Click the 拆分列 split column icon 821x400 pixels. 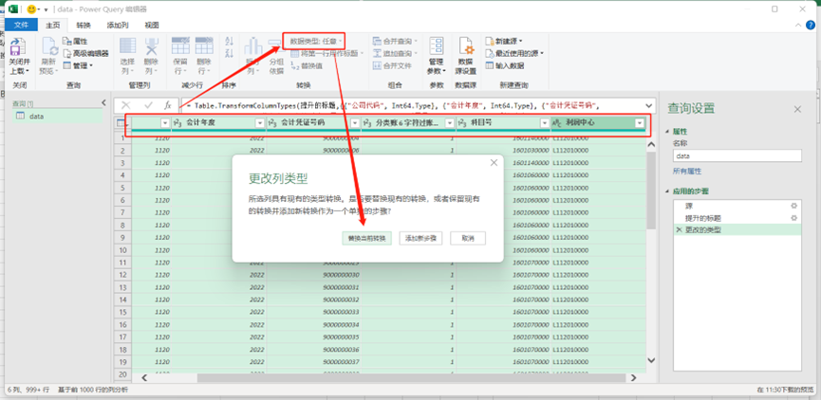pos(252,46)
